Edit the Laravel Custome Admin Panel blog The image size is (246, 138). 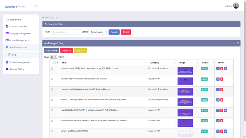pos(218,131)
